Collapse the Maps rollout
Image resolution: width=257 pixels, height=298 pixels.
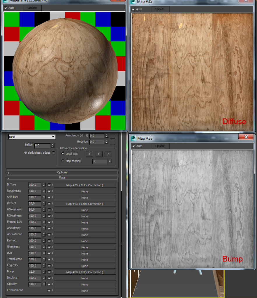(62, 178)
